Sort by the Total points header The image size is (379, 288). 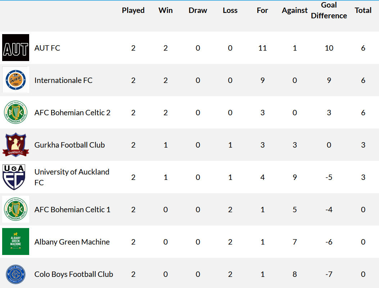[x=363, y=10]
